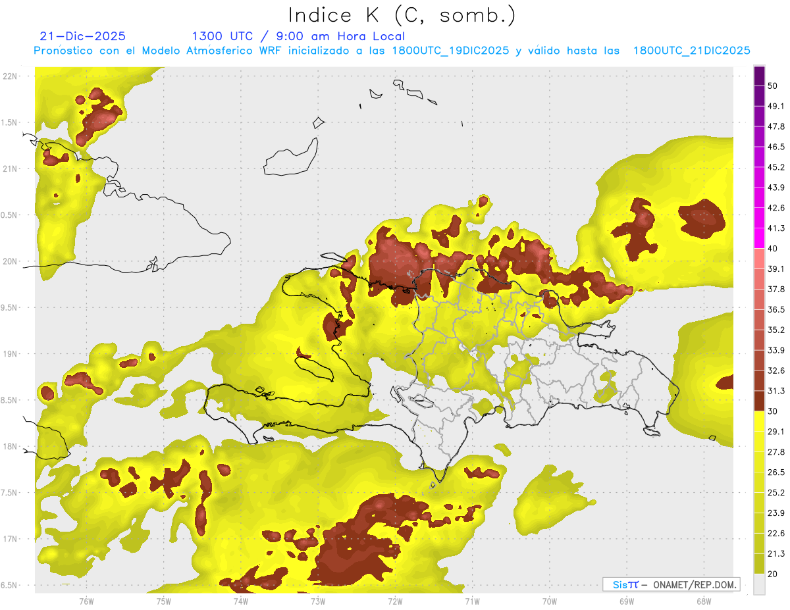Click the legend value '40'

(x=773, y=249)
